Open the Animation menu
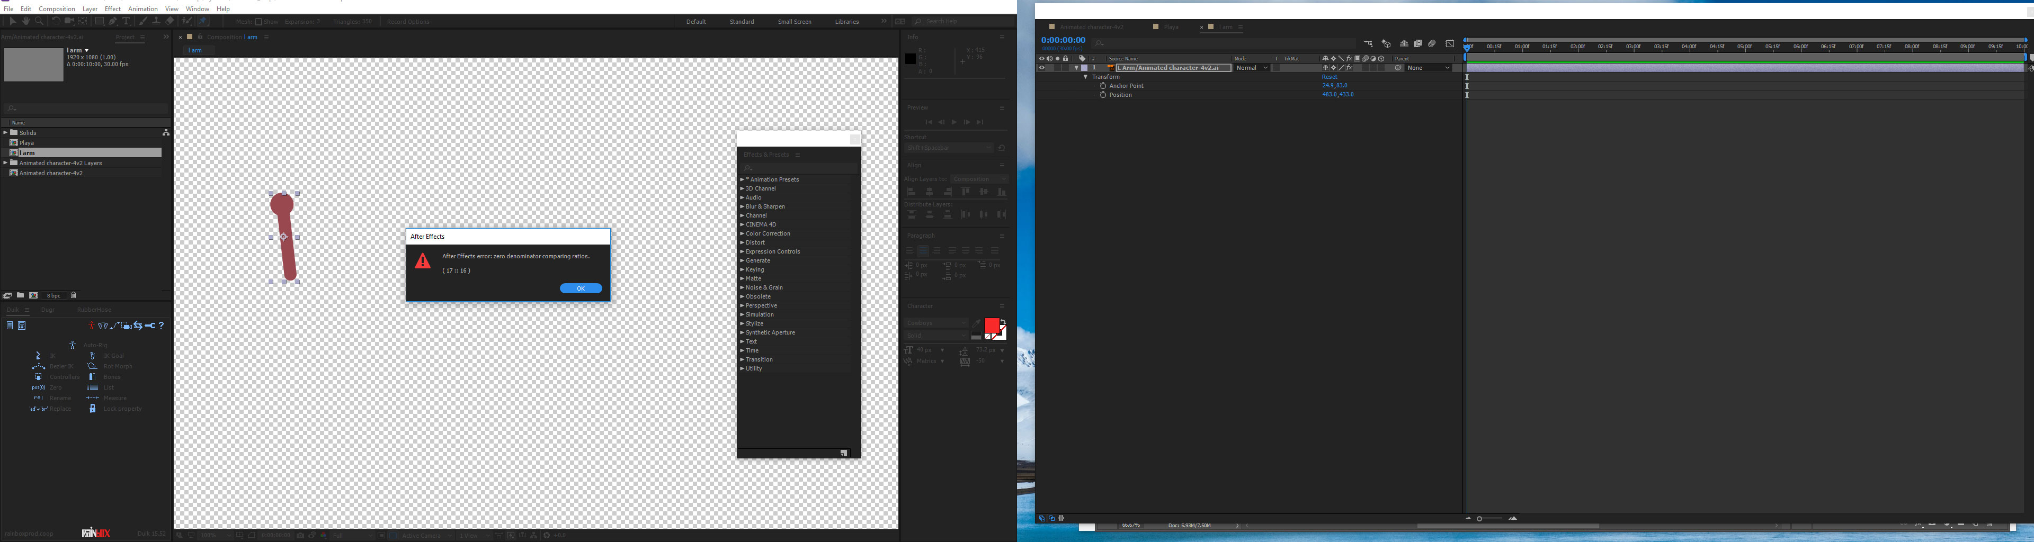The image size is (2034, 542). coord(143,8)
